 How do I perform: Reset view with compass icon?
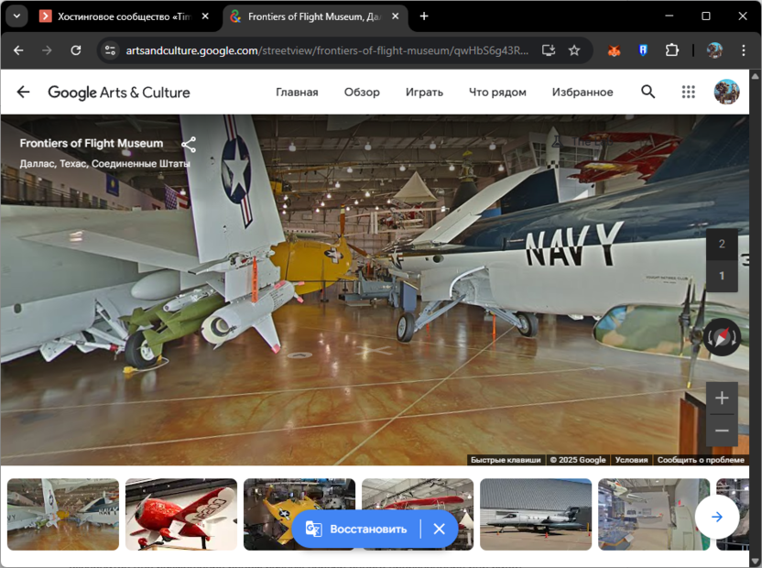tap(722, 337)
